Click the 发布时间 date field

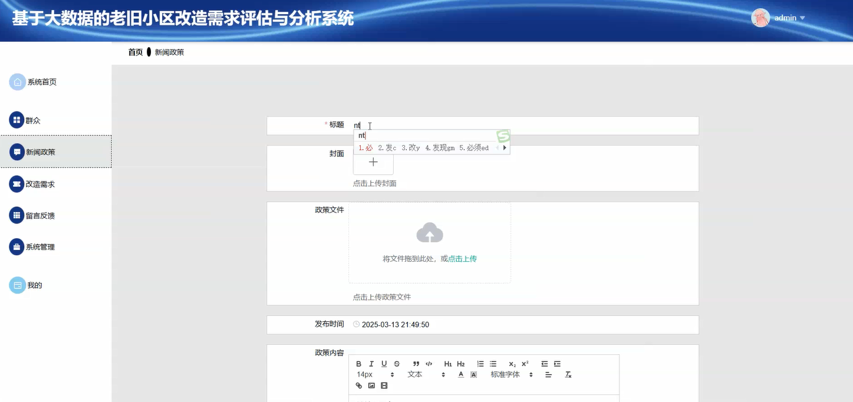tap(395, 324)
